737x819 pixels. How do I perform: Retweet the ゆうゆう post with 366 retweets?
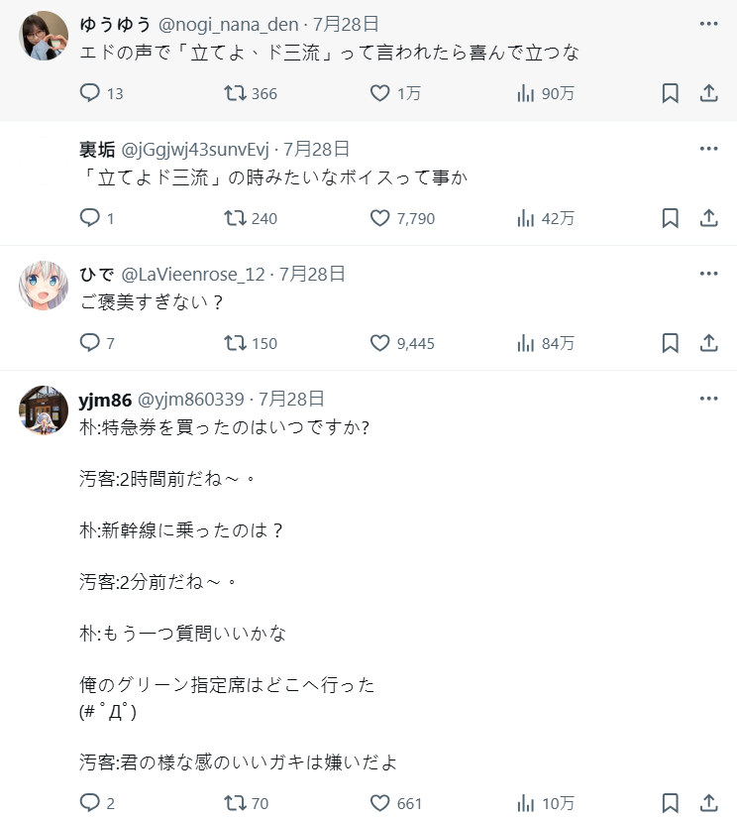pos(235,93)
